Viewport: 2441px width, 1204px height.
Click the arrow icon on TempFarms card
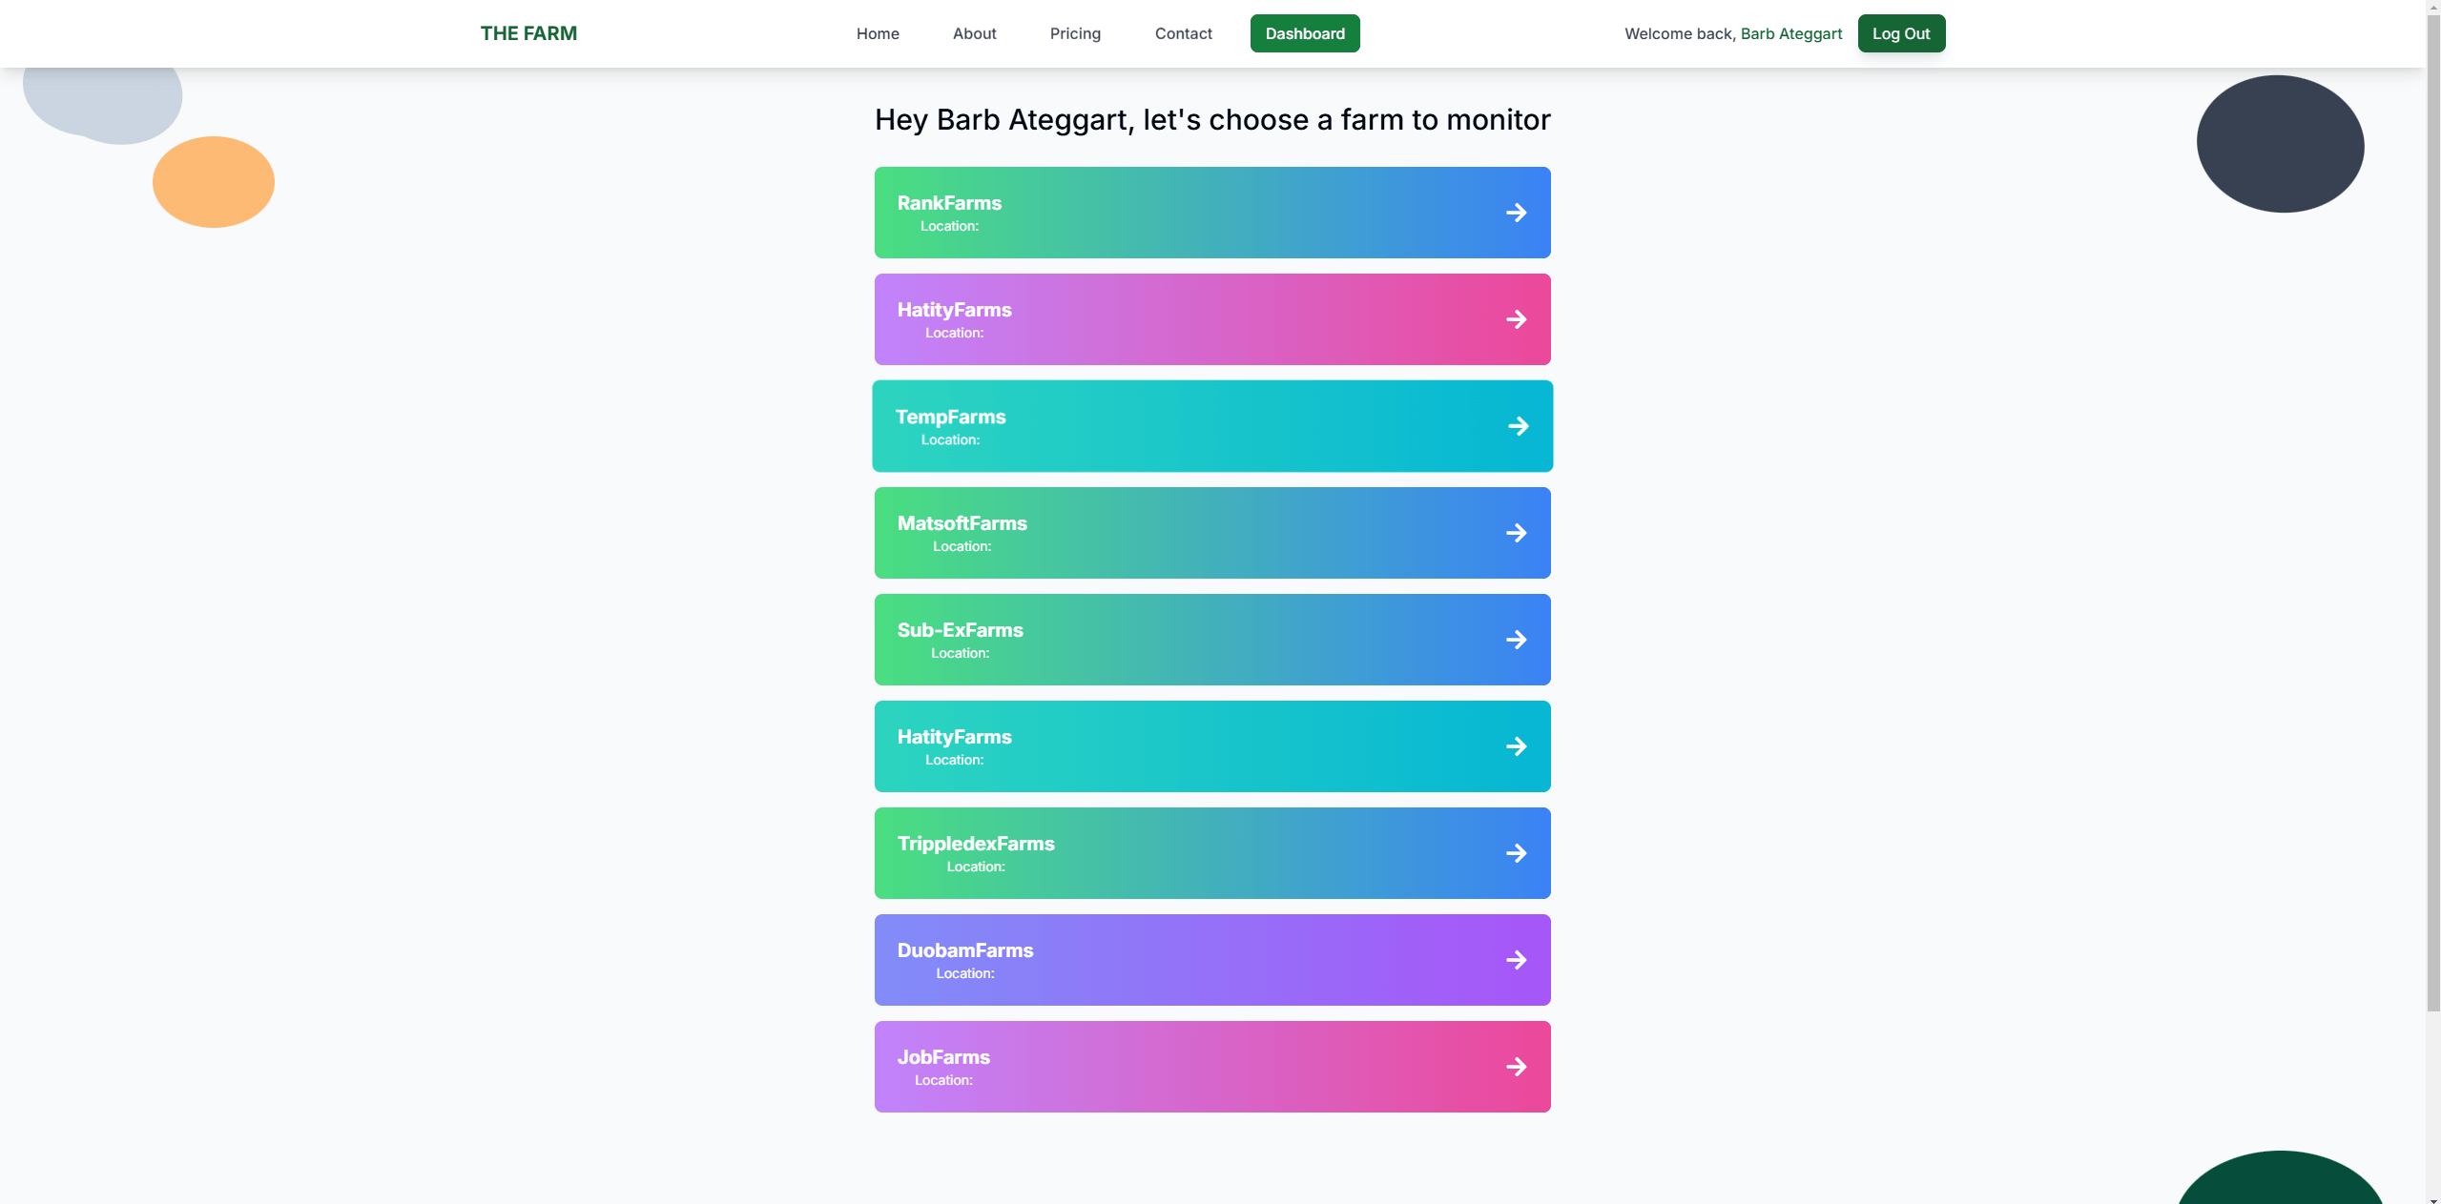click(x=1518, y=426)
